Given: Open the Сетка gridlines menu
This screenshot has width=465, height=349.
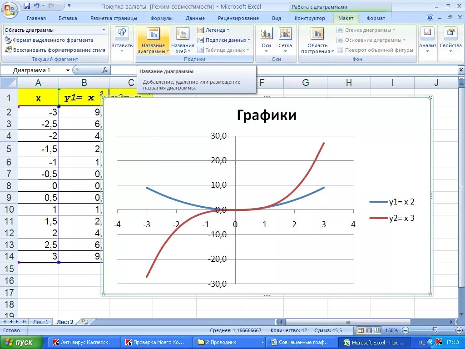Looking at the screenshot, I should click(285, 40).
